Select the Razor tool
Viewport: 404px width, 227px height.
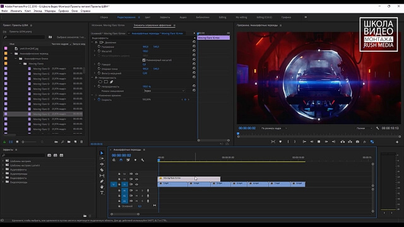102,170
